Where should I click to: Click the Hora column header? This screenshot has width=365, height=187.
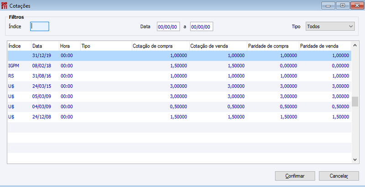(70, 46)
